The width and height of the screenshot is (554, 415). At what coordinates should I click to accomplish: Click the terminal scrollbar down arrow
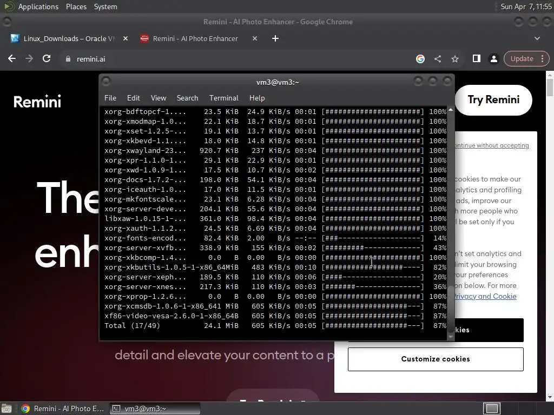point(451,337)
